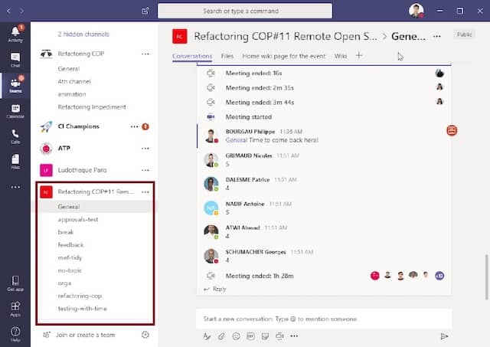490x347 pixels.
Task: Show more apps ellipsis in sidebar
Action: (15, 187)
